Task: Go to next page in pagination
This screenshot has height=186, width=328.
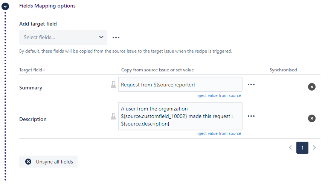Action: click(314, 148)
